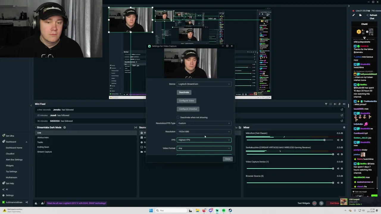Open the Resolution dropdown showing 1920x1080

[204, 132]
